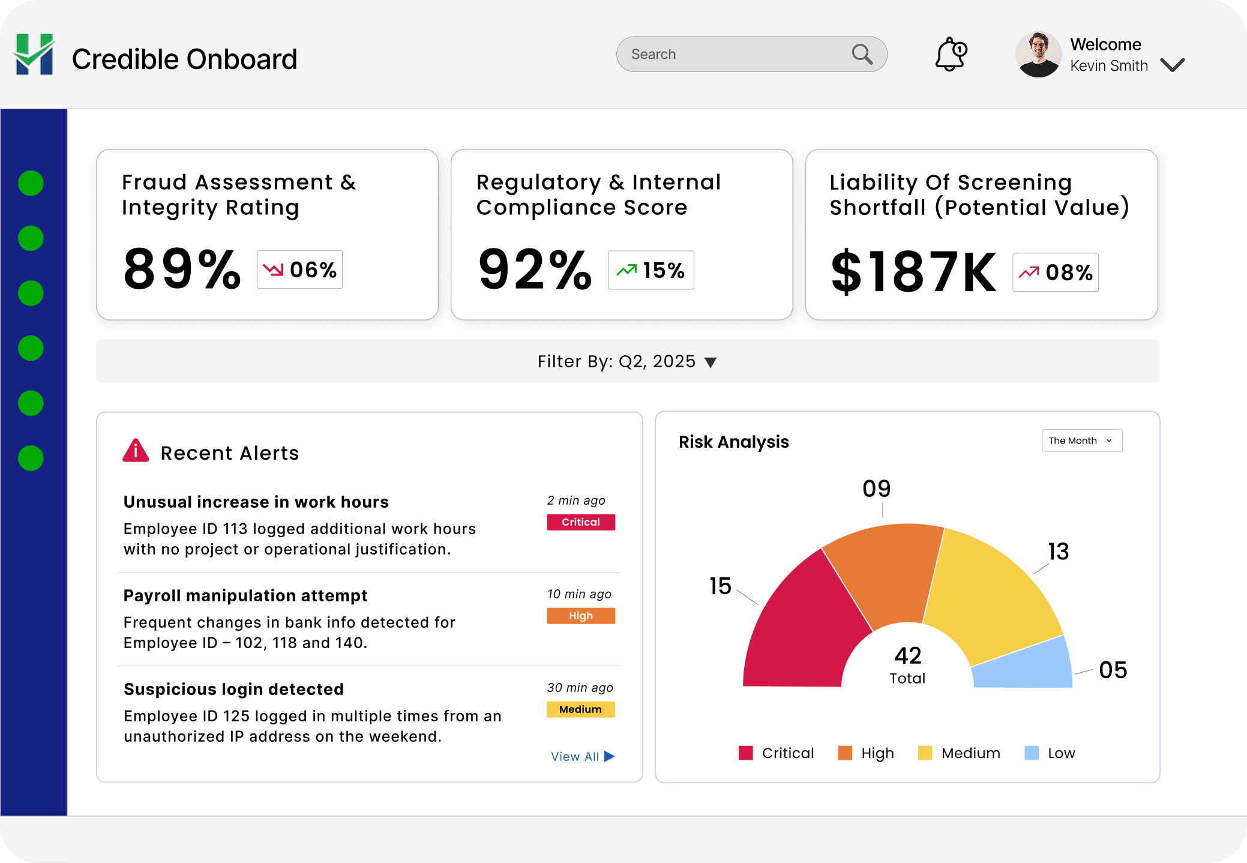
Task: Click the upward trend 08% badge
Action: [x=1055, y=272]
